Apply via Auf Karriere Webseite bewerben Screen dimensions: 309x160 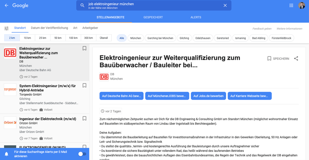(x=250, y=96)
